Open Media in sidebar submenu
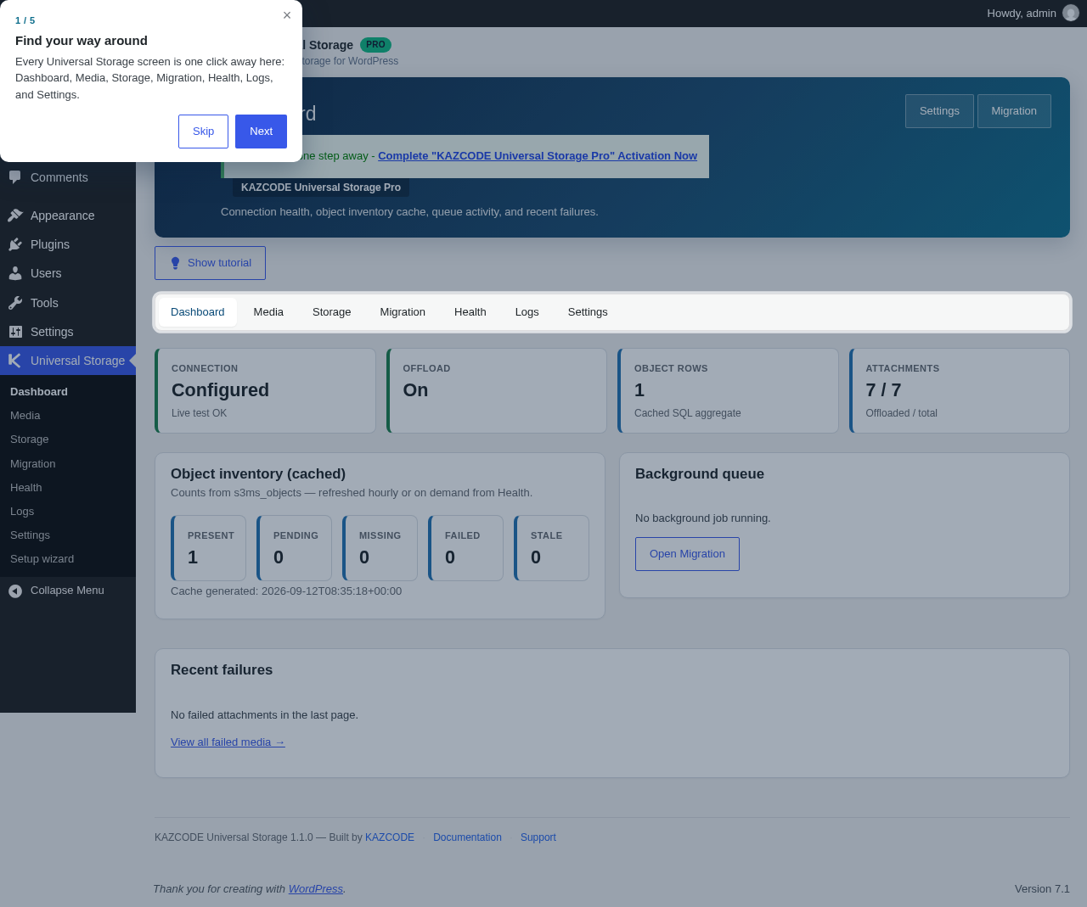This screenshot has width=1087, height=907. pos(68,416)
